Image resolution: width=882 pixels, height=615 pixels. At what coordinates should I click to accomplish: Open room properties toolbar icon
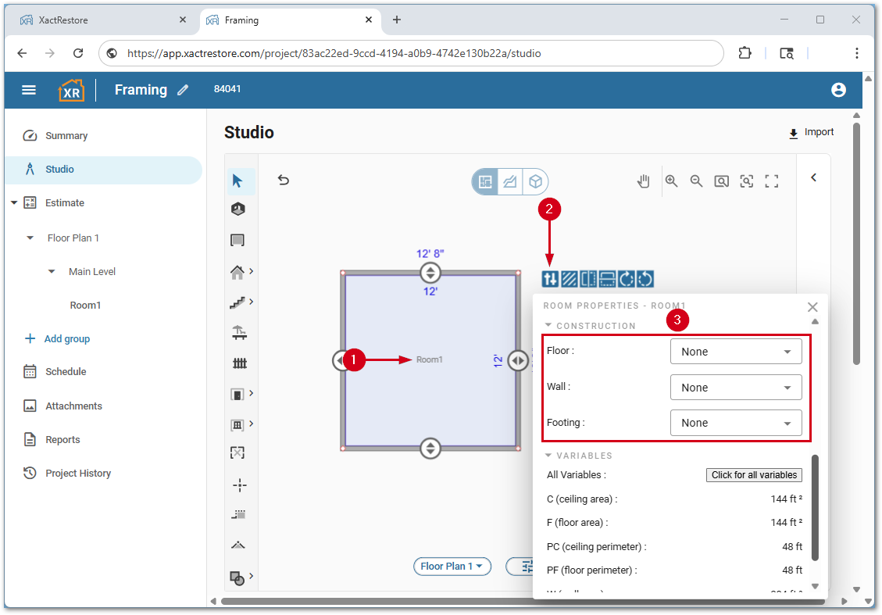point(550,279)
